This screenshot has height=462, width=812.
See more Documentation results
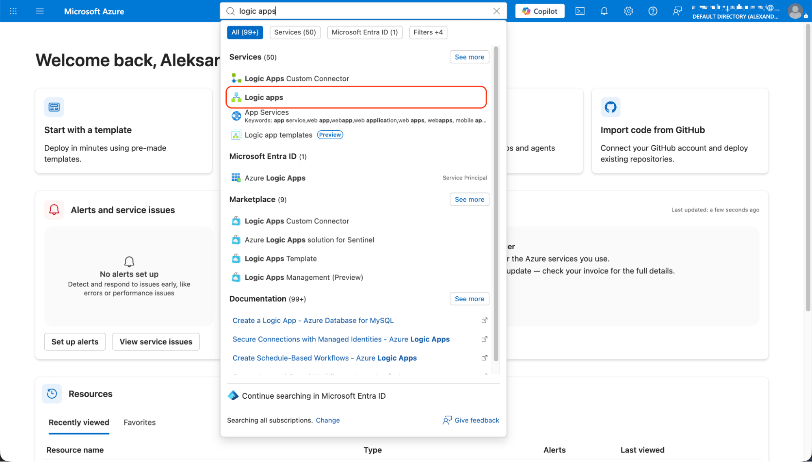(469, 299)
